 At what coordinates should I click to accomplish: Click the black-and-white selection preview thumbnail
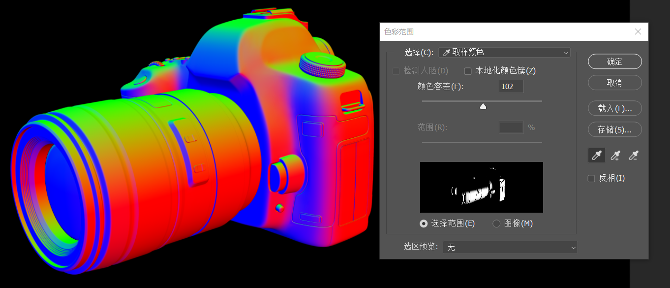481,187
